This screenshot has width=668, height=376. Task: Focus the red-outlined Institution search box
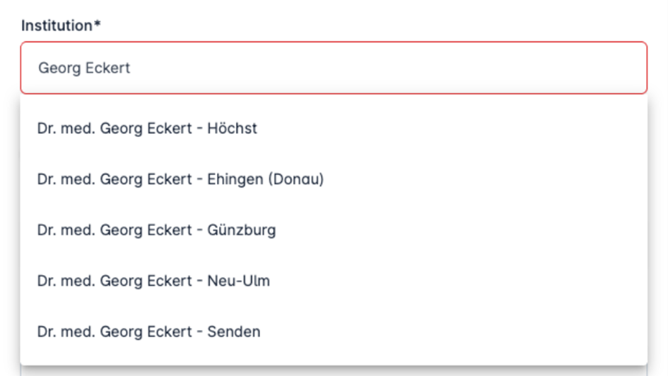[333, 68]
